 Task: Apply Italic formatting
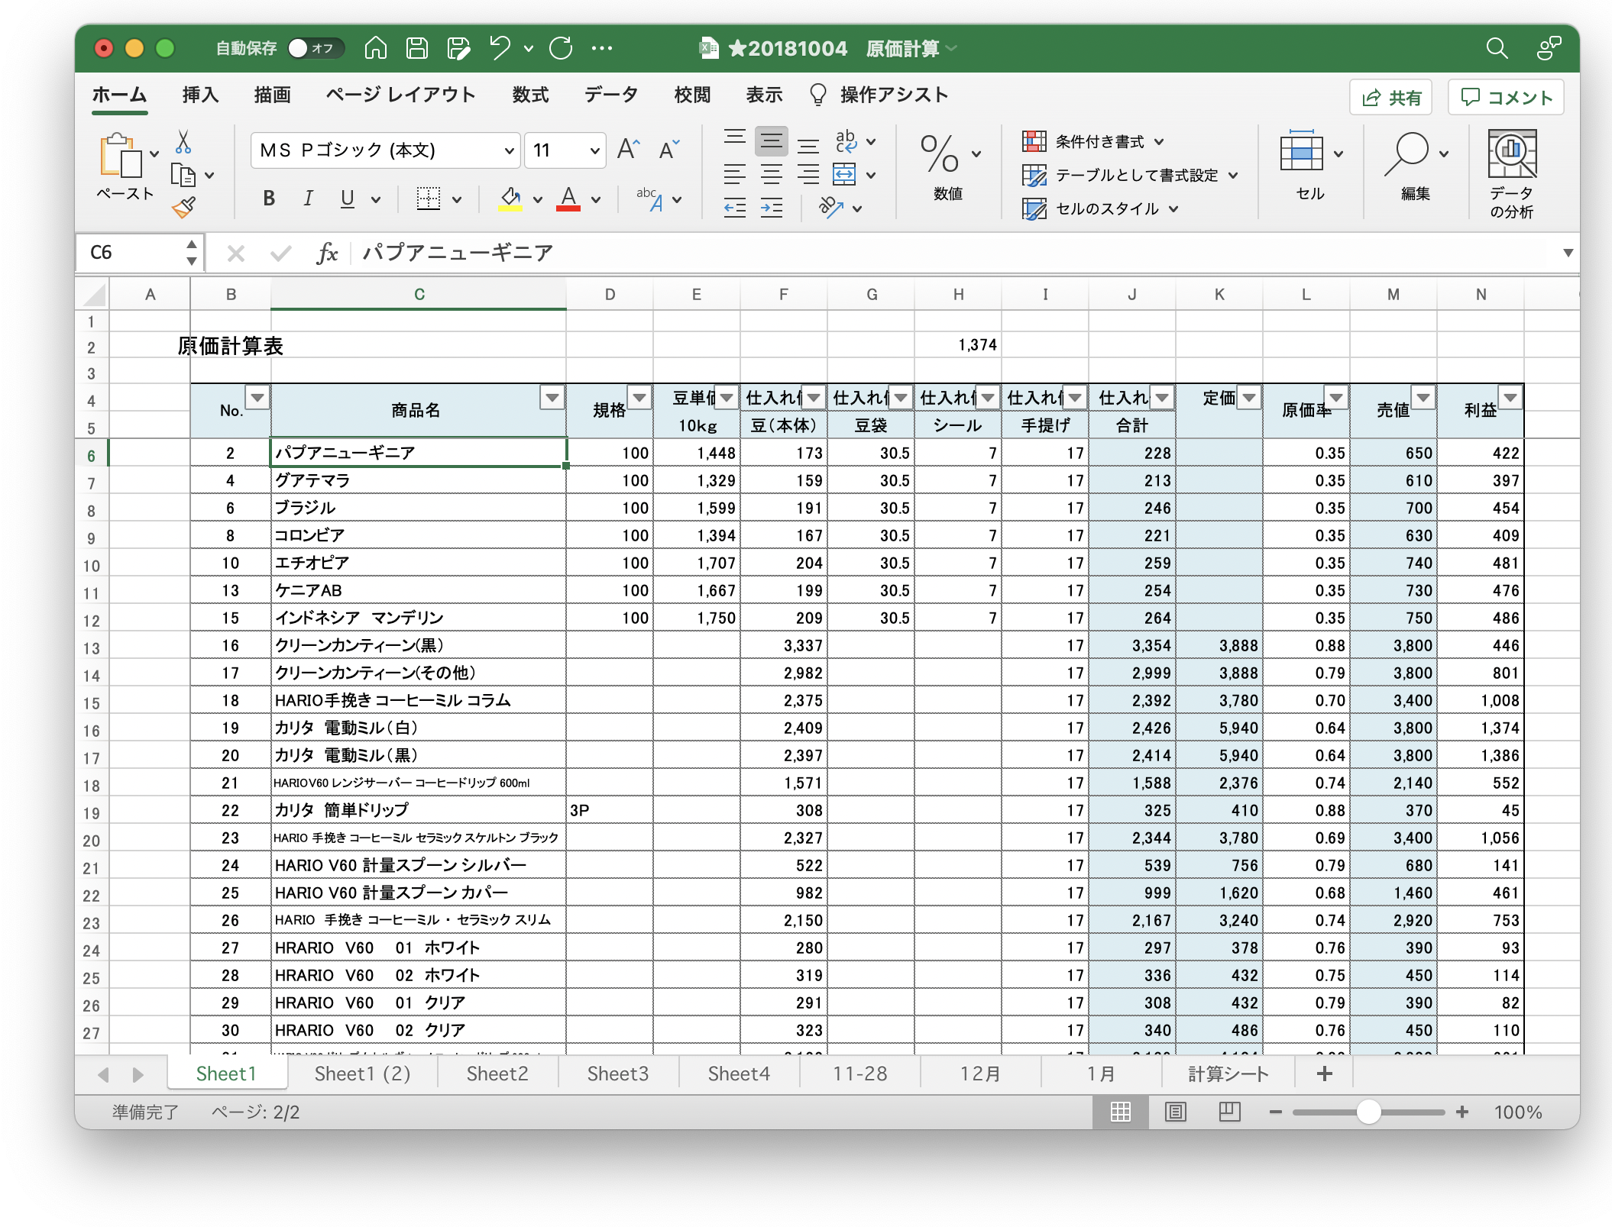(x=308, y=199)
